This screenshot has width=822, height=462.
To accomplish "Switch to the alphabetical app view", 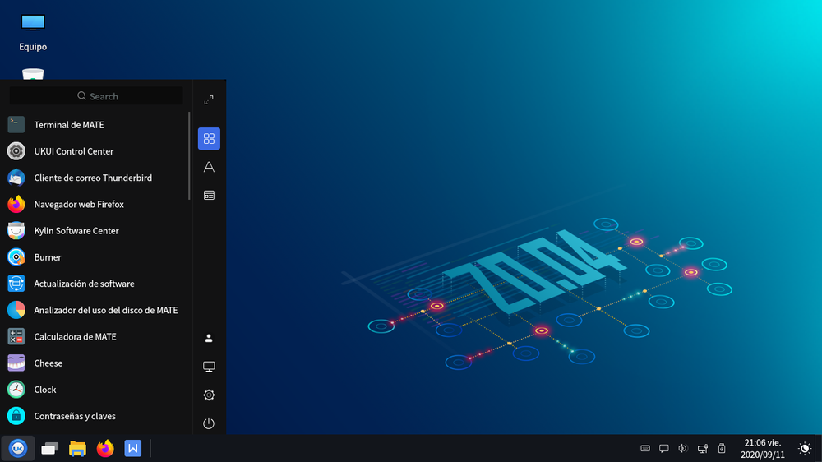I will coord(209,167).
